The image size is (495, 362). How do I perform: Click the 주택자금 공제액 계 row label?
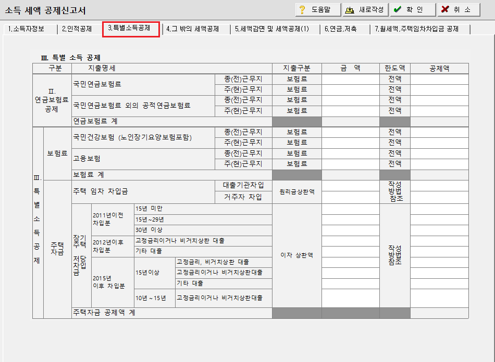point(105,313)
